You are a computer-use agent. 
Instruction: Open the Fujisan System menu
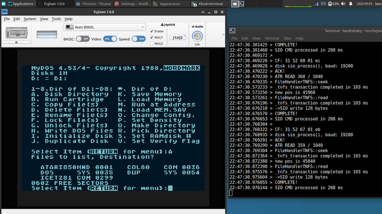tap(30, 19)
